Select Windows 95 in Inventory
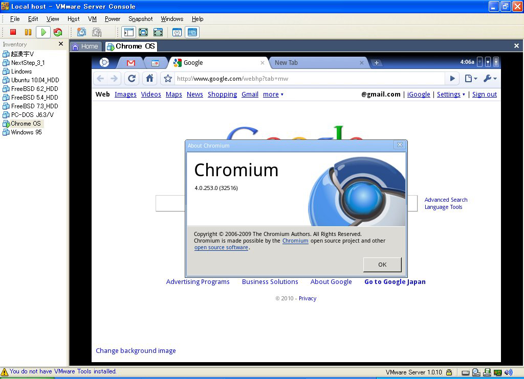The width and height of the screenshot is (524, 379). click(22, 132)
